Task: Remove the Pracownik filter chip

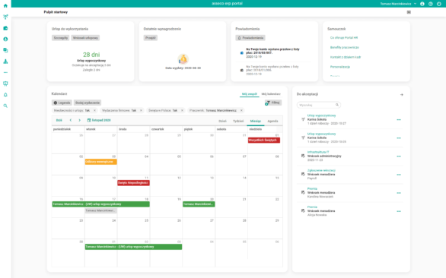Action: pyautogui.click(x=241, y=110)
